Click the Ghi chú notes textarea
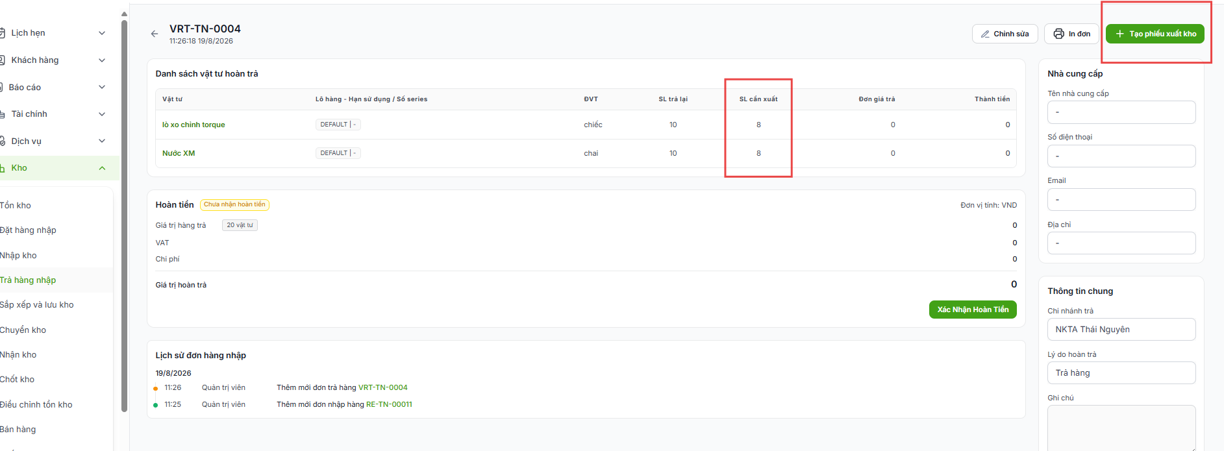Screen dimensions: 1224x451 pos(1121,428)
